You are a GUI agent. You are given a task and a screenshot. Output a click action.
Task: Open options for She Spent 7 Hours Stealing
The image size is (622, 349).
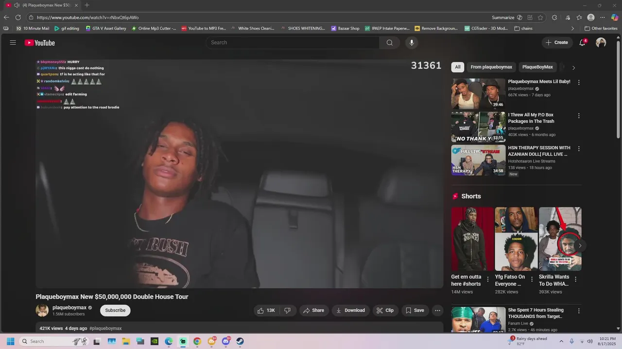(579, 311)
